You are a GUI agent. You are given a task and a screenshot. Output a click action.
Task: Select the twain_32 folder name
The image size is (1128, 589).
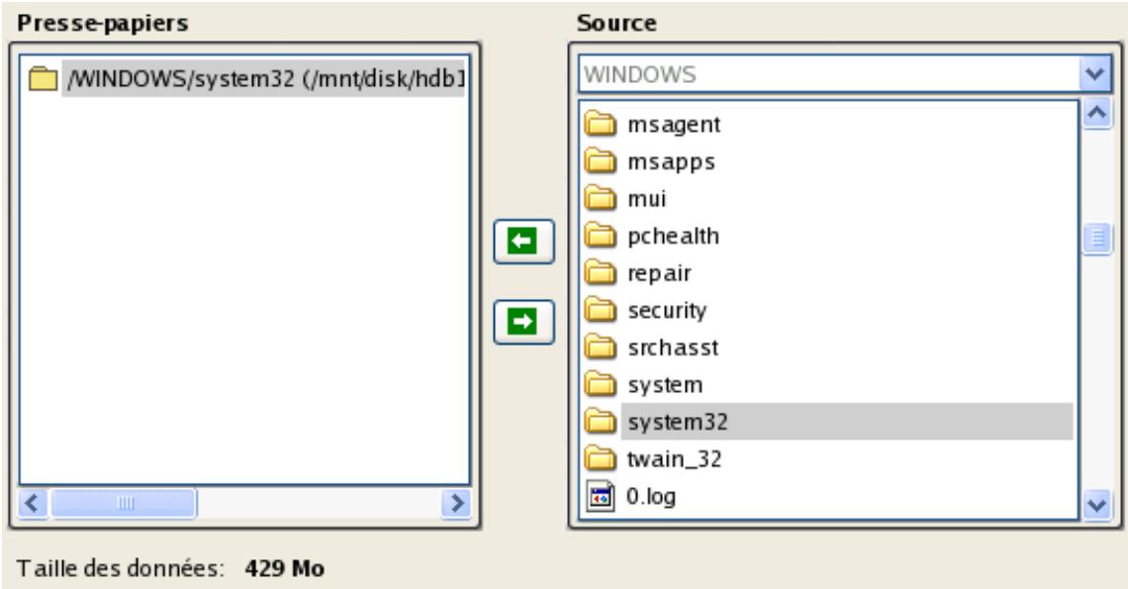tap(674, 459)
